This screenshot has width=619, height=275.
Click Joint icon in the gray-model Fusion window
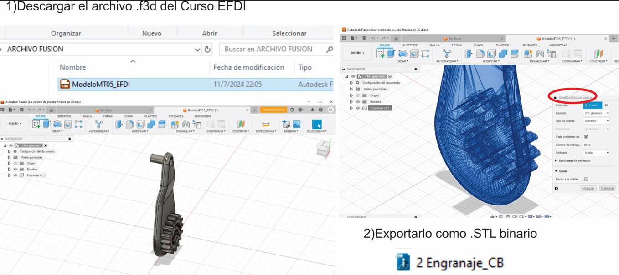tap(187, 124)
